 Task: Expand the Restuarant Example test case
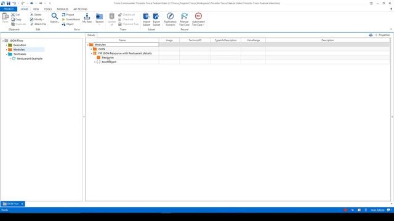(10, 59)
